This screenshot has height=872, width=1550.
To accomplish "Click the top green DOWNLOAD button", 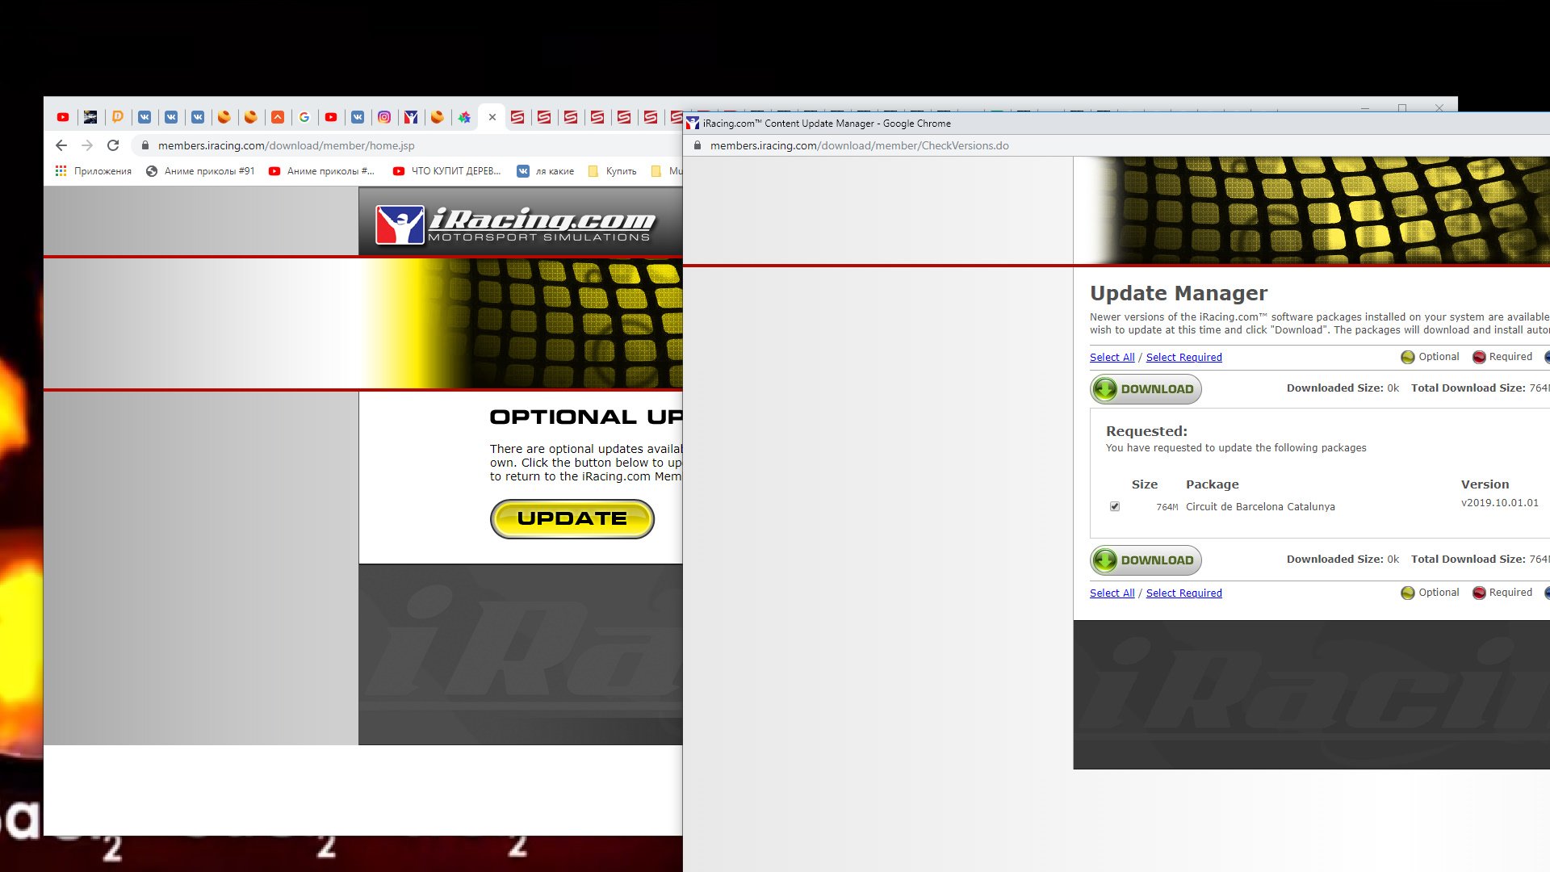I will click(x=1146, y=389).
